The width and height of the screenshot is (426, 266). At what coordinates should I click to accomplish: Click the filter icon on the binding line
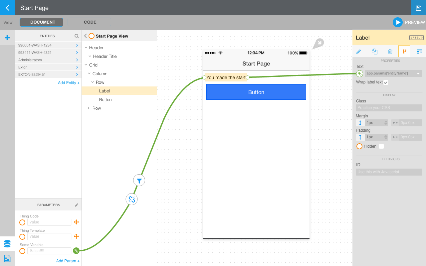[139, 181]
